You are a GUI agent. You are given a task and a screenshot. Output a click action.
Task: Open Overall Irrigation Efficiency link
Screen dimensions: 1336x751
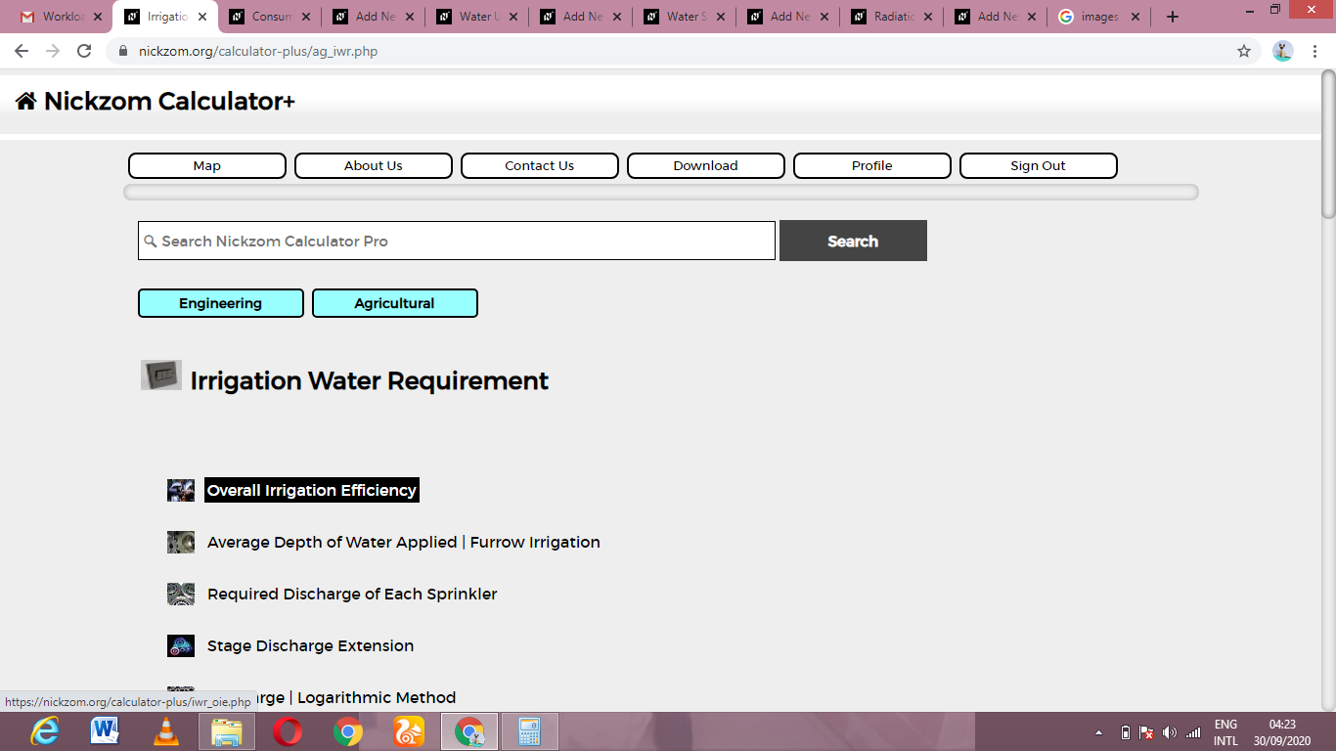312,491
